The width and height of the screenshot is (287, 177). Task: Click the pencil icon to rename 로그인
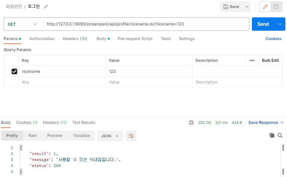[46, 7]
